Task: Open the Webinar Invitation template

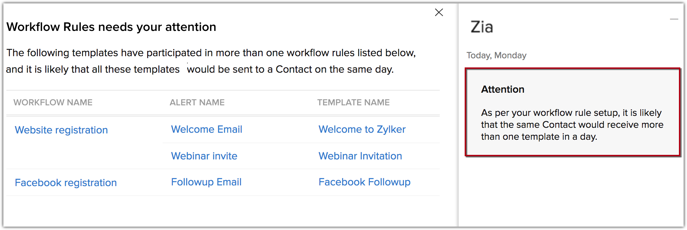Action: [360, 156]
